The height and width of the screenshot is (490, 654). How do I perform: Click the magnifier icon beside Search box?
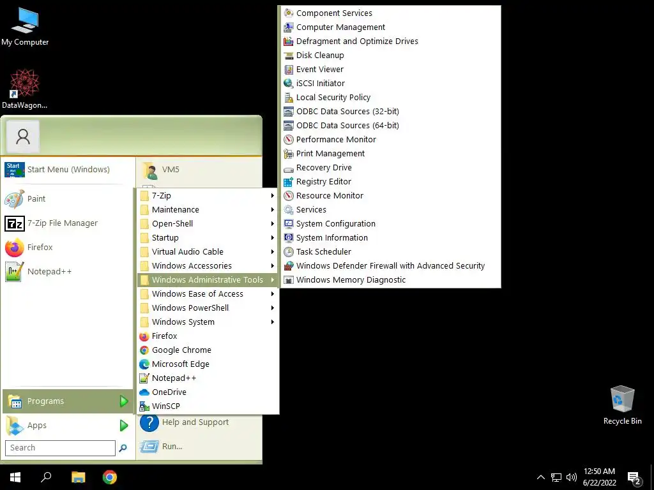pyautogui.click(x=123, y=448)
